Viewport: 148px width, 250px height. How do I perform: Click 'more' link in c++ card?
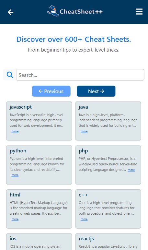pos(84,219)
